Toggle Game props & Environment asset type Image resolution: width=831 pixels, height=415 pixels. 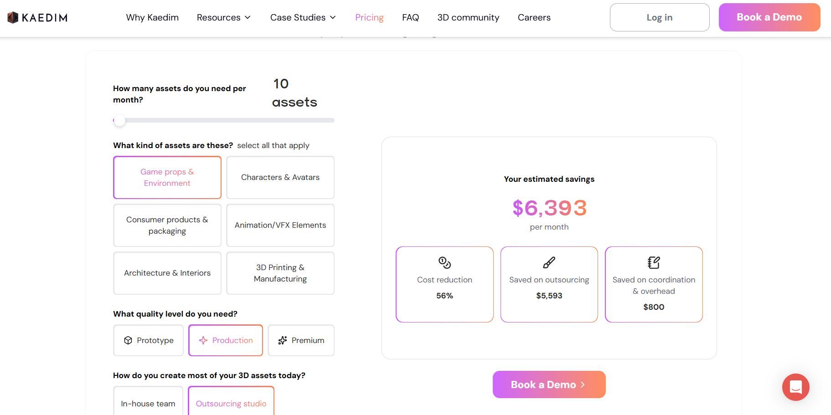[167, 177]
